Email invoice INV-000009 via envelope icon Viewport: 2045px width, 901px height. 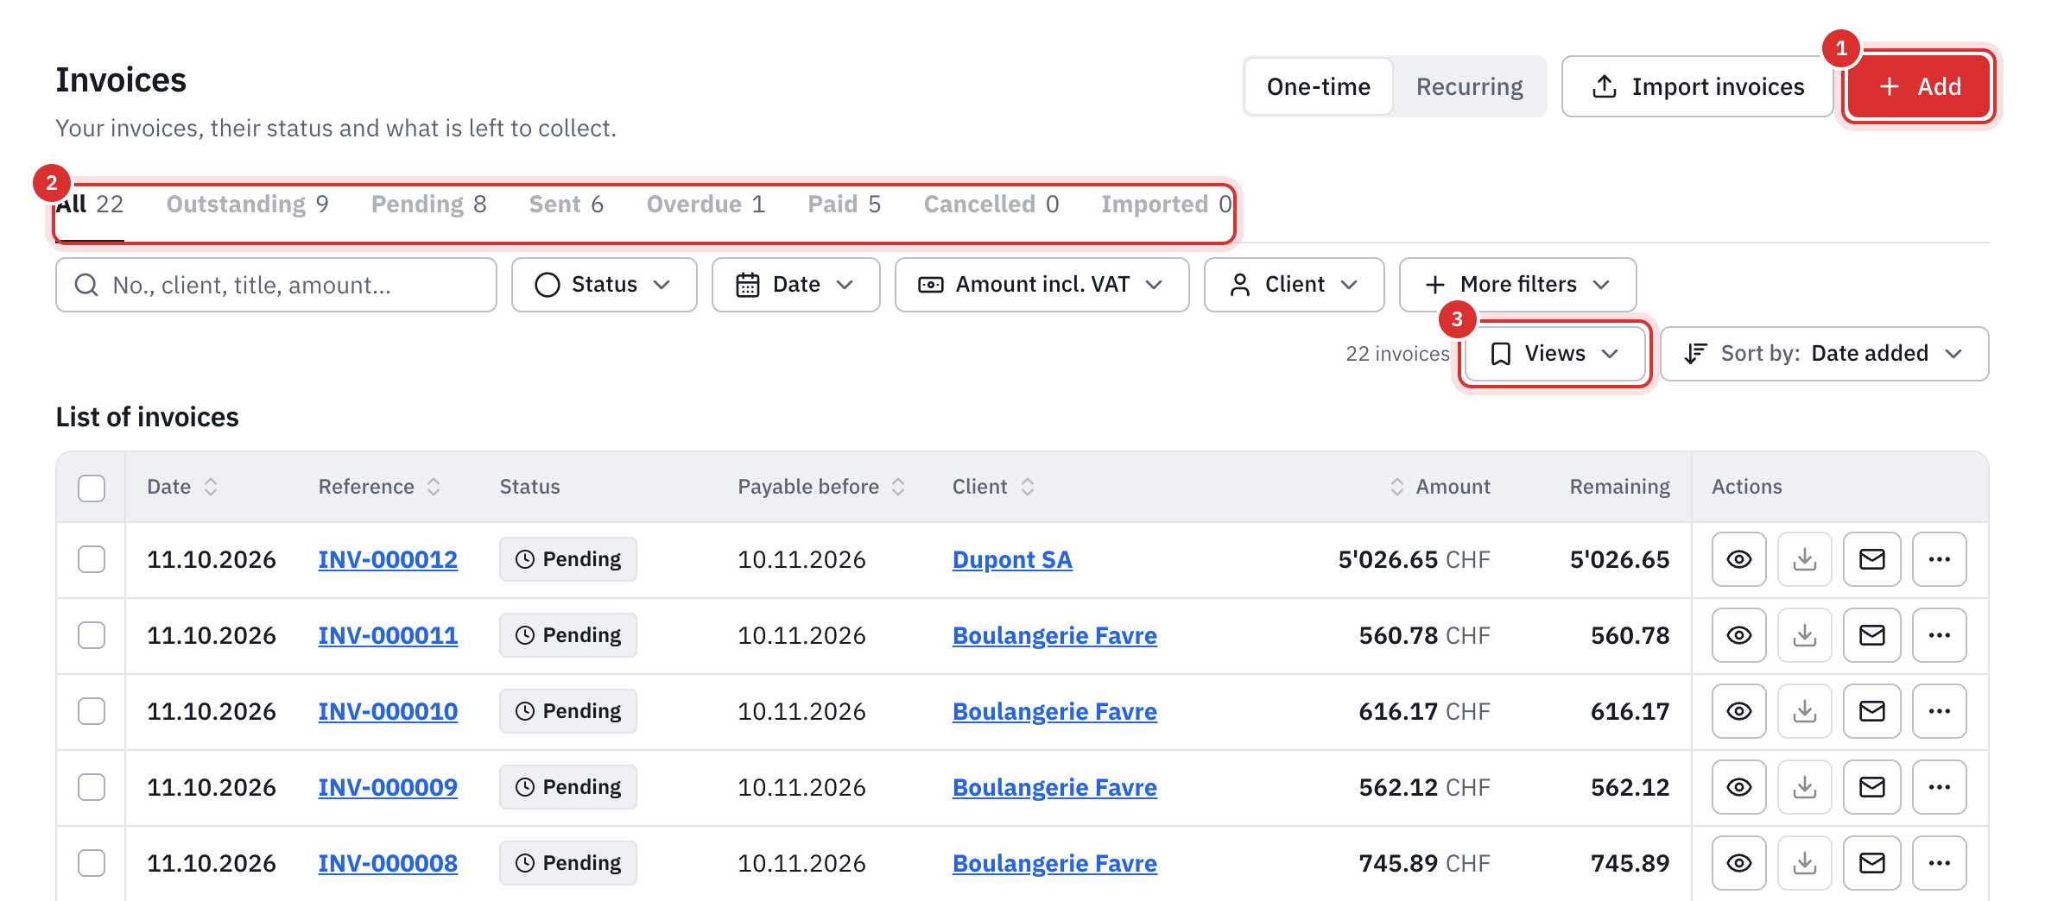coord(1871,787)
